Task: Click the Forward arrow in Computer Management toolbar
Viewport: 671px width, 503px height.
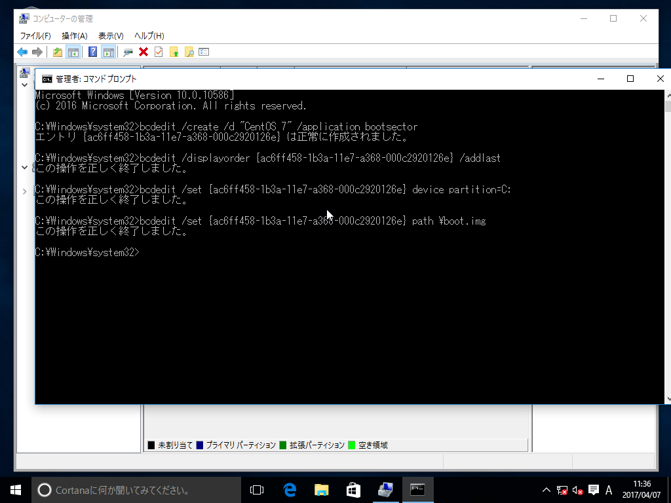Action: 37,52
